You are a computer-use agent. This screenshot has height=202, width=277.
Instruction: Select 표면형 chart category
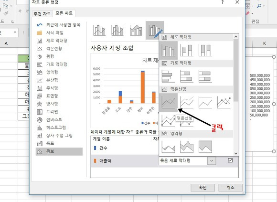tap(59, 96)
